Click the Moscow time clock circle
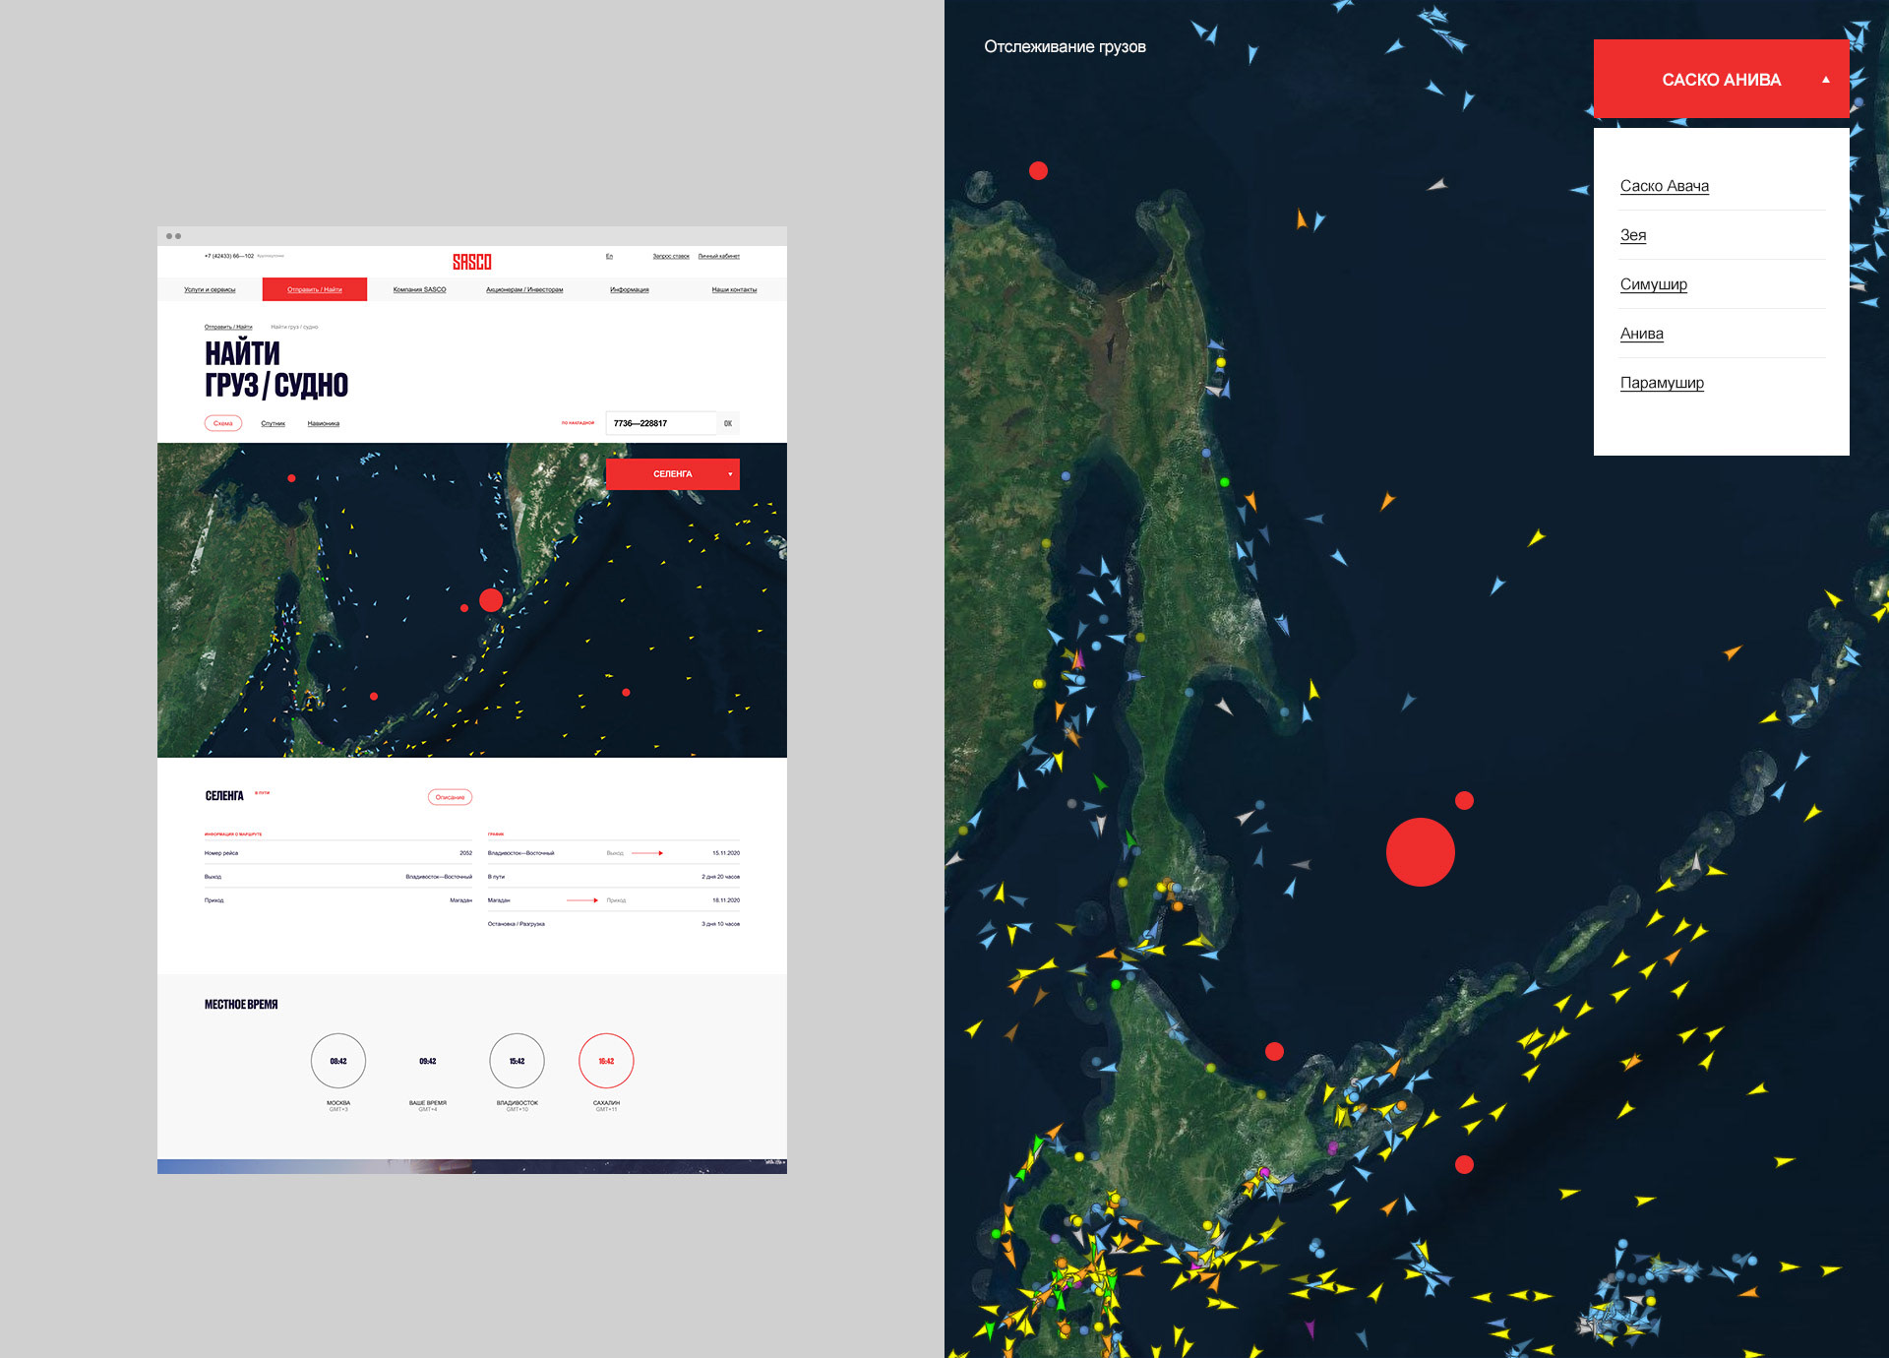This screenshot has height=1358, width=1889. 337,1061
